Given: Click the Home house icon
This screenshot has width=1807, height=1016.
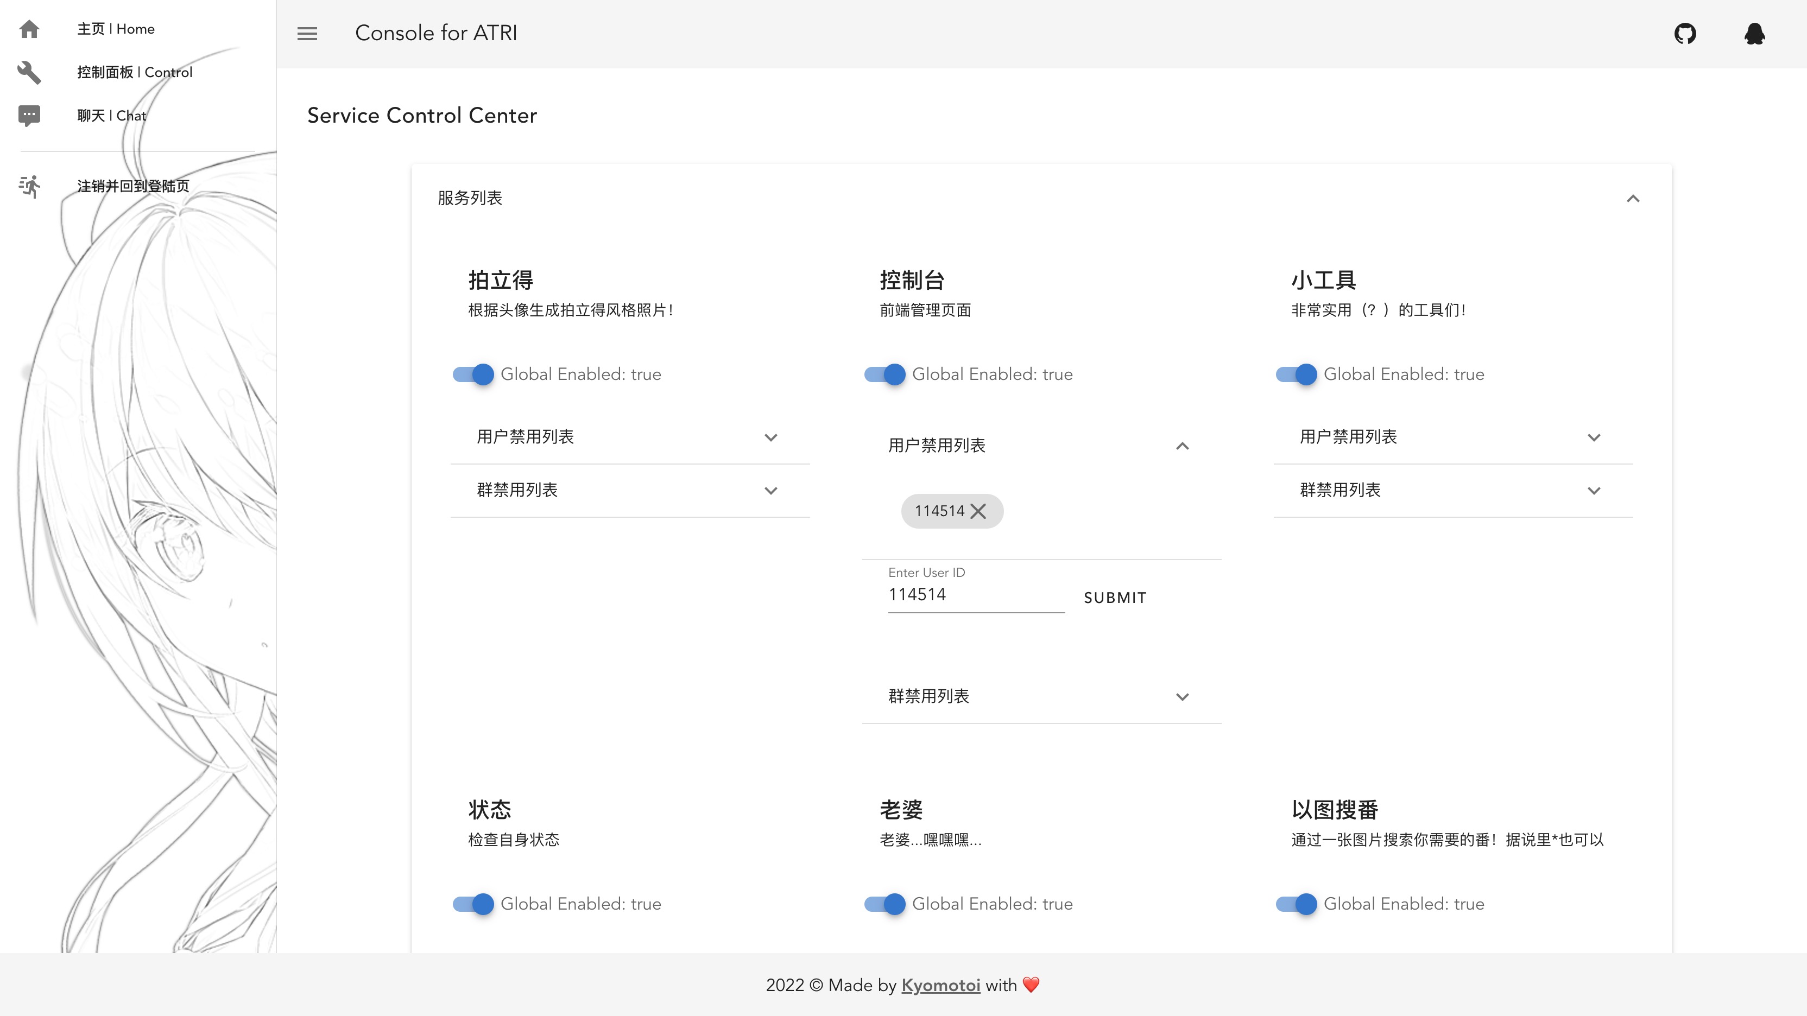Looking at the screenshot, I should point(29,29).
